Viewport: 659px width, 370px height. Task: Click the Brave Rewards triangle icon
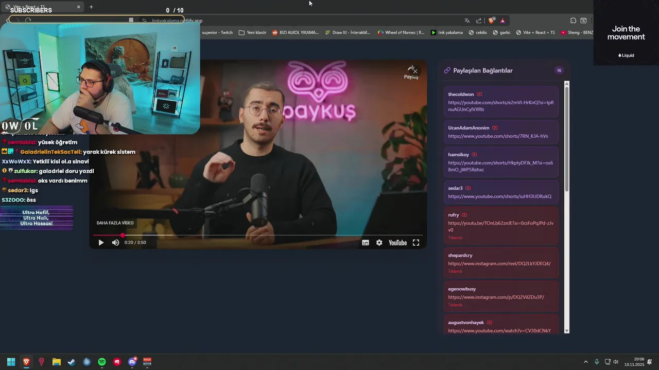tap(502, 21)
